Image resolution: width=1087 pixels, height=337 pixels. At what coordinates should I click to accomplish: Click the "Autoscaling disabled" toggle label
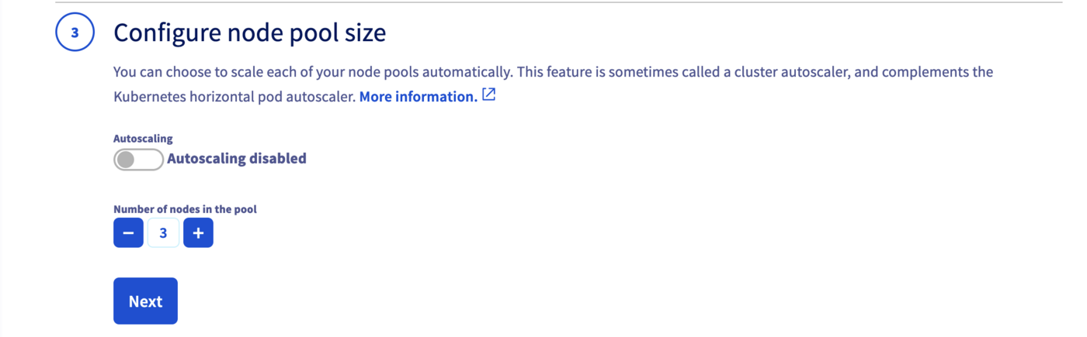(x=237, y=159)
